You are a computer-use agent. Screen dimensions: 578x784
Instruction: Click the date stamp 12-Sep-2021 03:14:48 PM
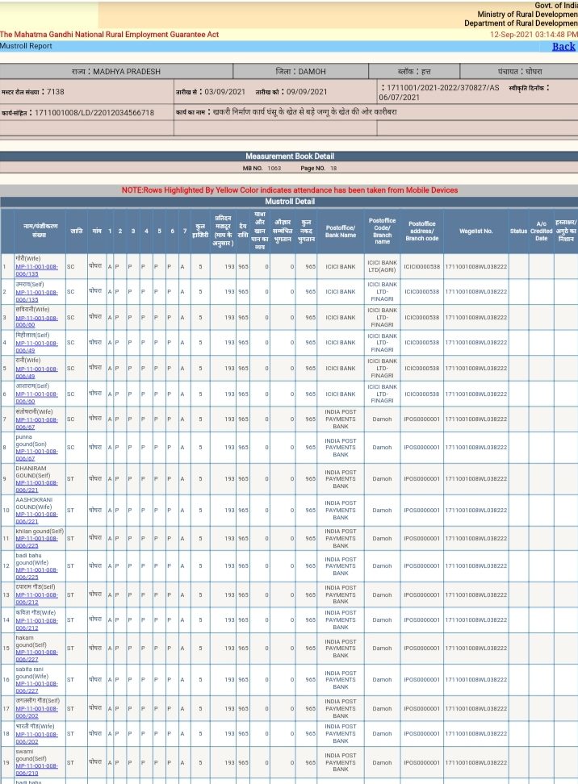(x=534, y=35)
